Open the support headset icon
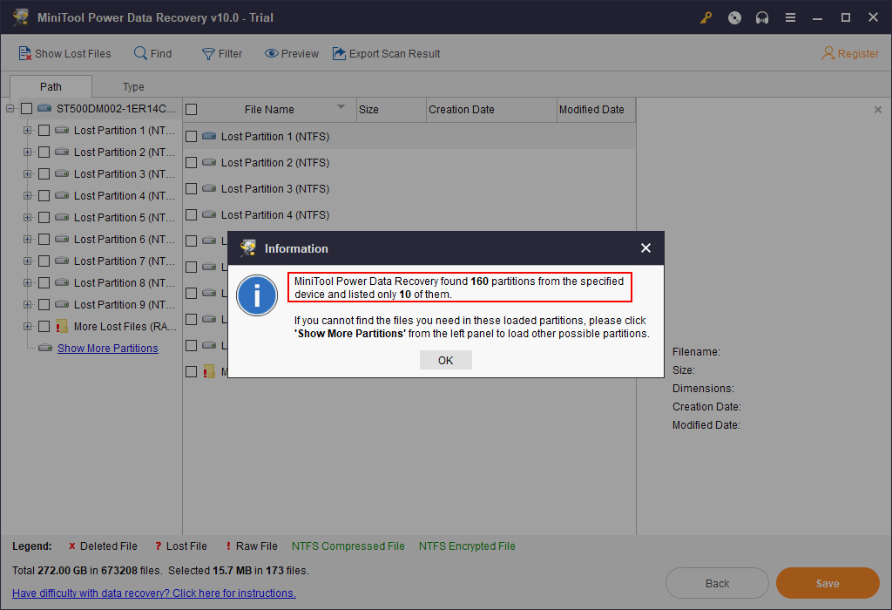892x610 pixels. pyautogui.click(x=761, y=17)
